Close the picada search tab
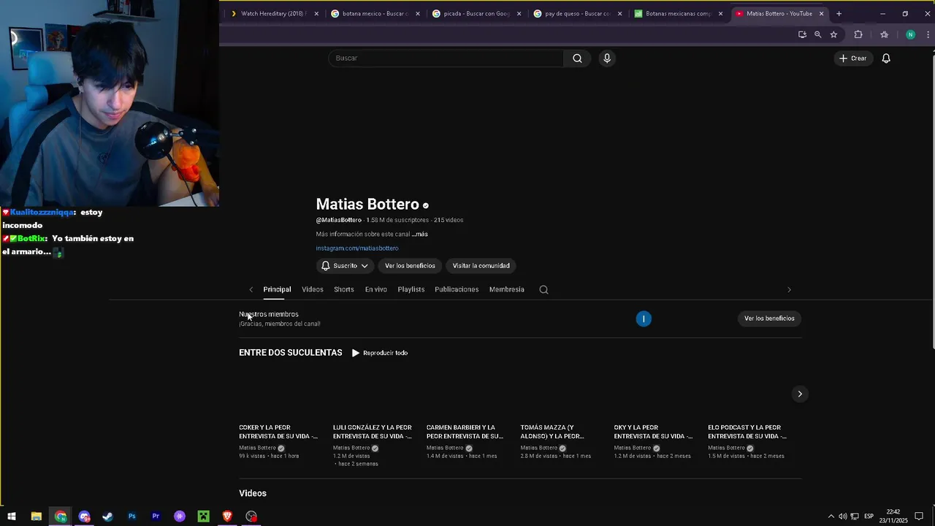Screen dimensions: 935x526 pos(519,13)
